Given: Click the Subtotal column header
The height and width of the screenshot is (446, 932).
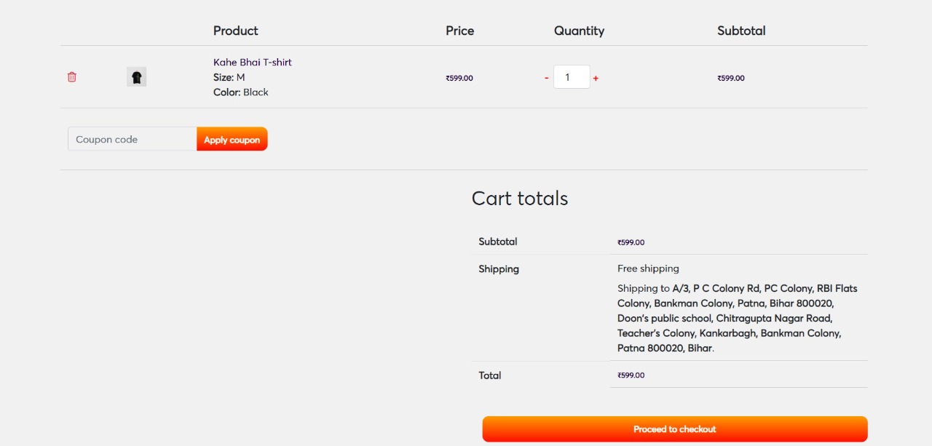Looking at the screenshot, I should pyautogui.click(x=741, y=31).
